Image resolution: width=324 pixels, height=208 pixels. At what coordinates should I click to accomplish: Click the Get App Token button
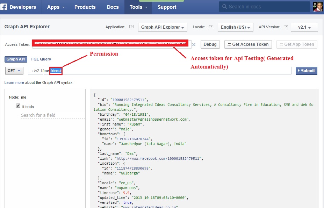297,44
